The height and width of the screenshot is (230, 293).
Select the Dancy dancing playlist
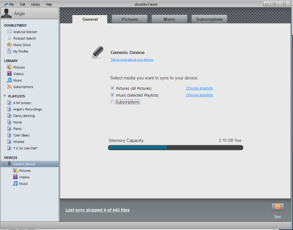[x=24, y=116]
